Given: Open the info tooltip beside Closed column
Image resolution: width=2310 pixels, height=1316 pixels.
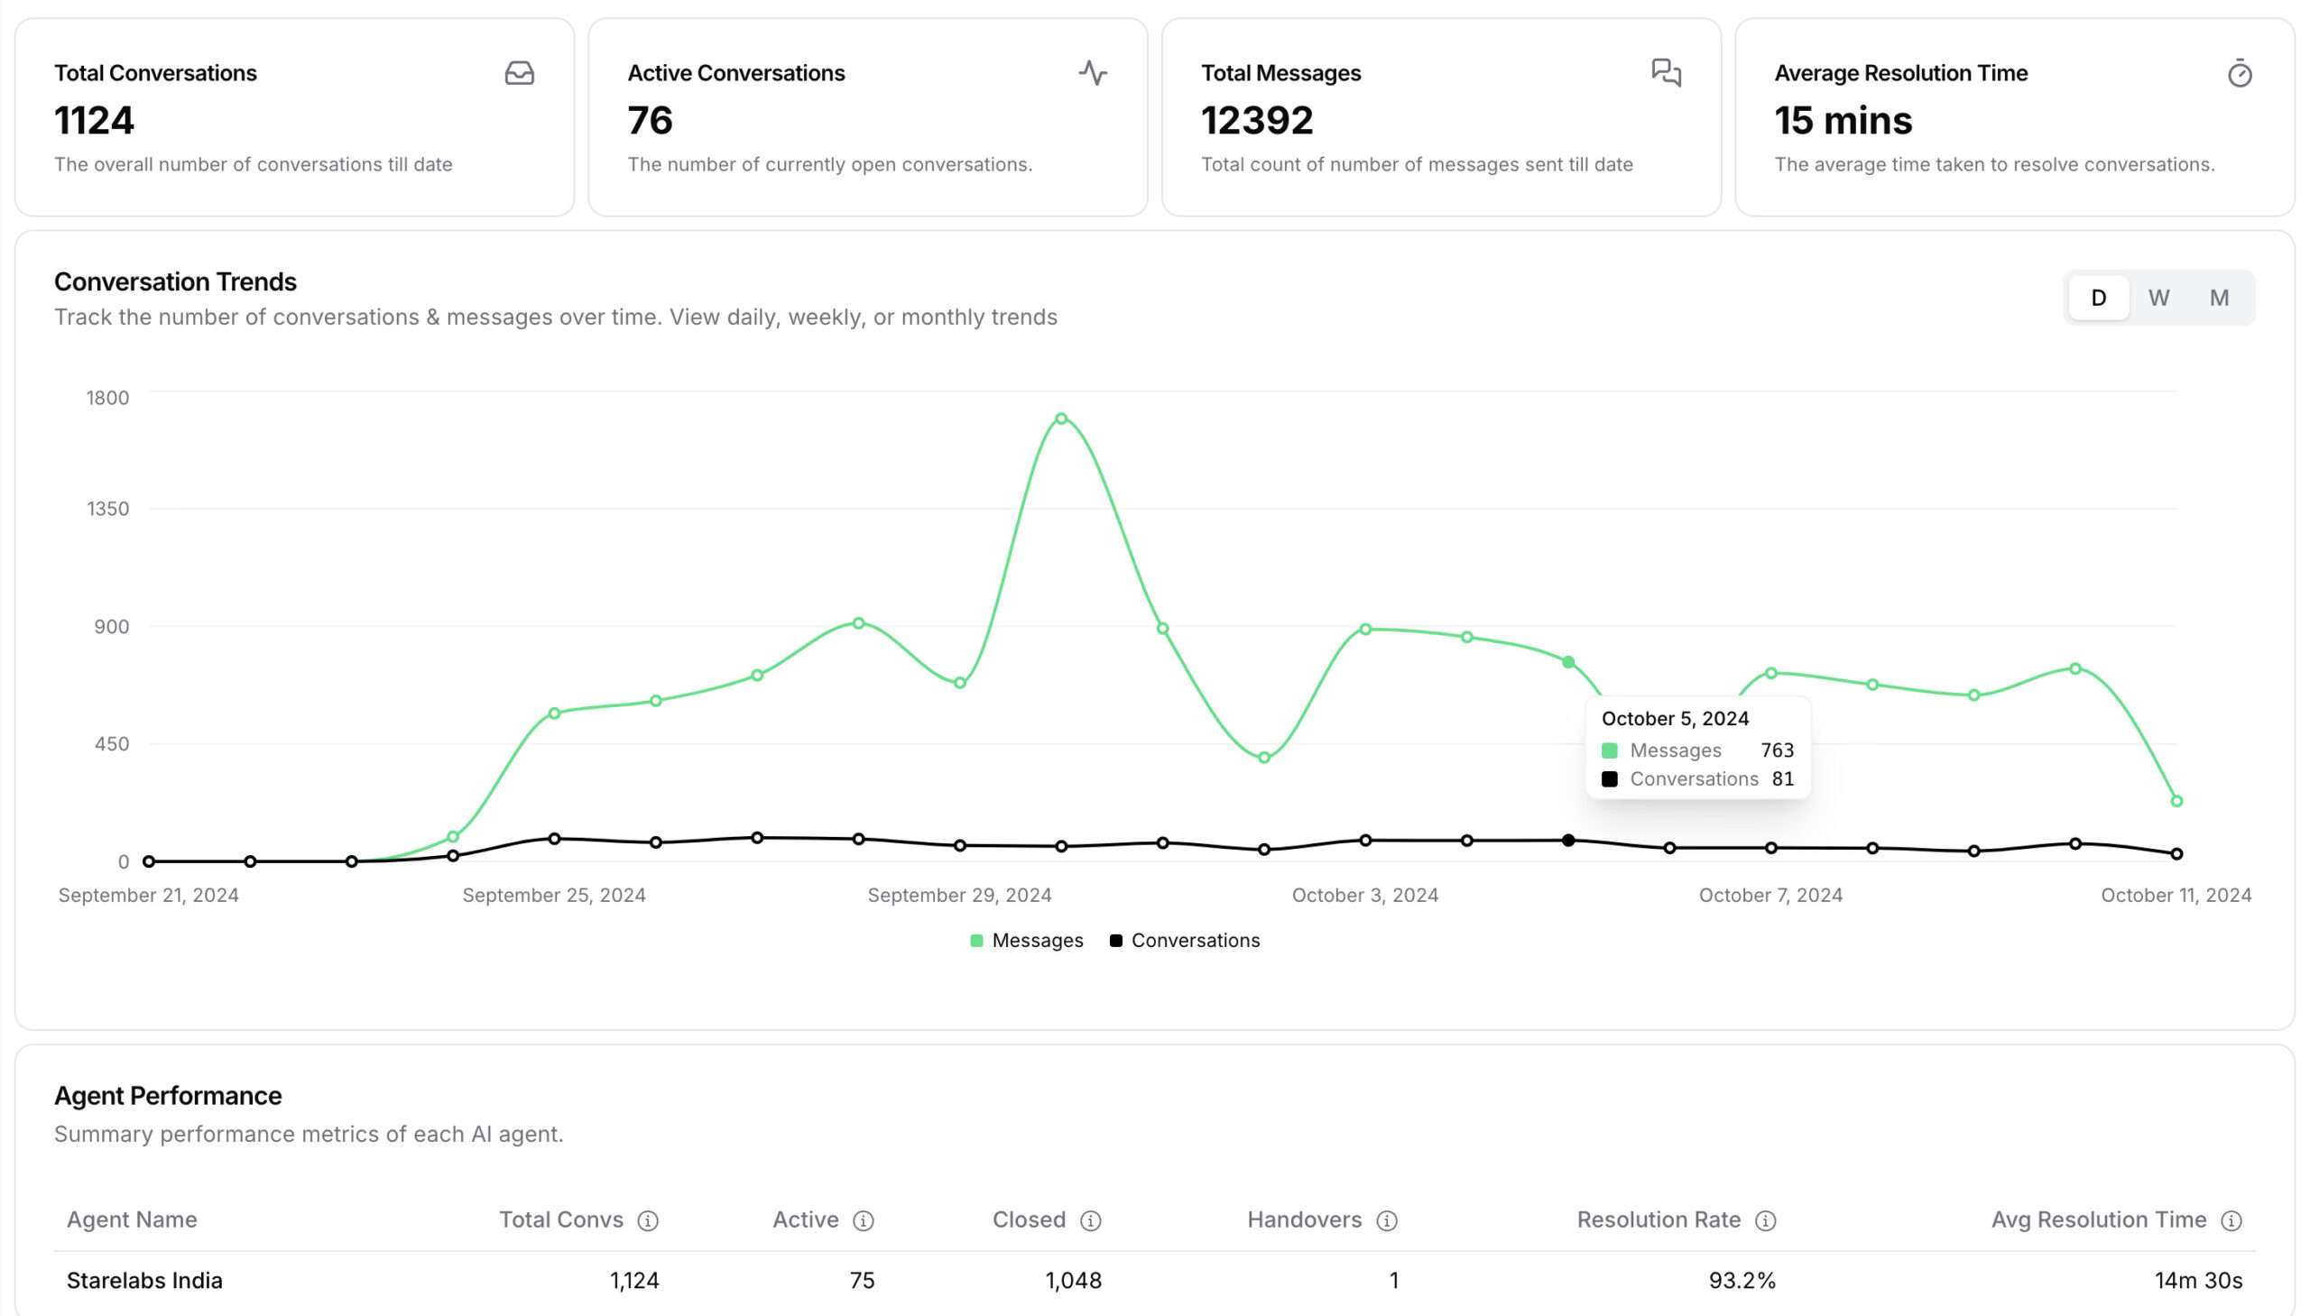Looking at the screenshot, I should (x=1089, y=1219).
